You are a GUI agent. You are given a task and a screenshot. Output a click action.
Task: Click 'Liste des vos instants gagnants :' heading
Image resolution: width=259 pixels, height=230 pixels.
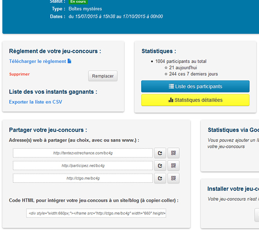coord(53,92)
